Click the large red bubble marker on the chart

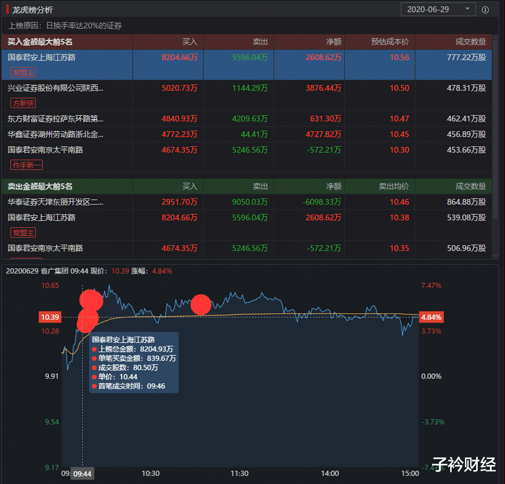pos(91,300)
